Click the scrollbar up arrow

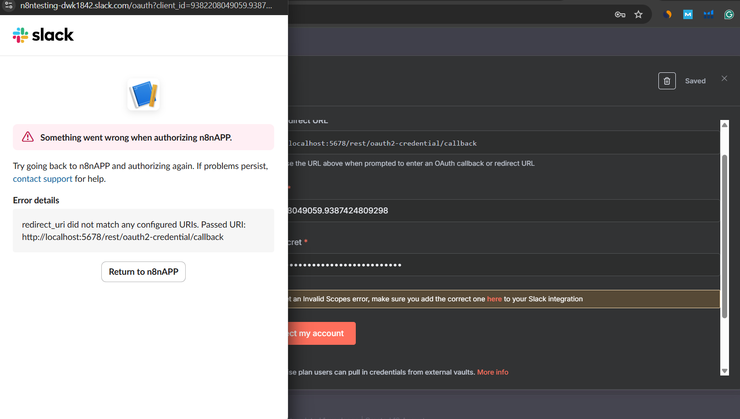pos(725,125)
